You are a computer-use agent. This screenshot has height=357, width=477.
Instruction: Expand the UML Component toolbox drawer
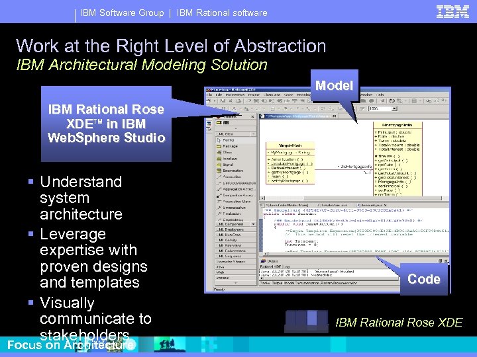233,224
